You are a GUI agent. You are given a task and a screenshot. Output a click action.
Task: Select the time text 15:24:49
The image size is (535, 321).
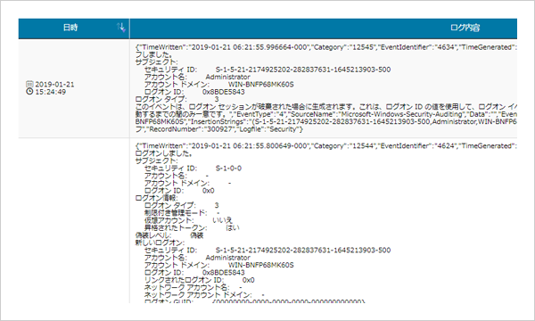(x=51, y=92)
